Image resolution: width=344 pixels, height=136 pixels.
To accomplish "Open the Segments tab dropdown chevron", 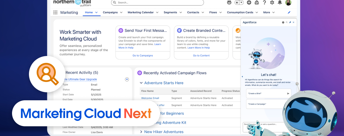I will tap(181, 13).
